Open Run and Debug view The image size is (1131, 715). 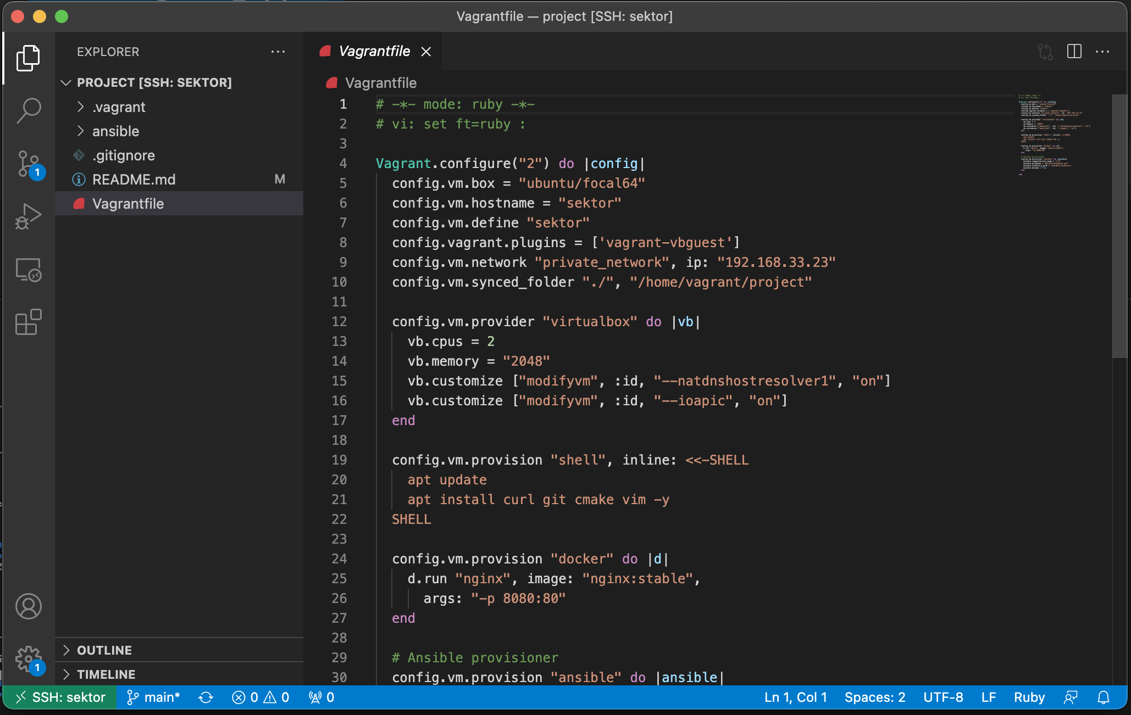(x=28, y=216)
